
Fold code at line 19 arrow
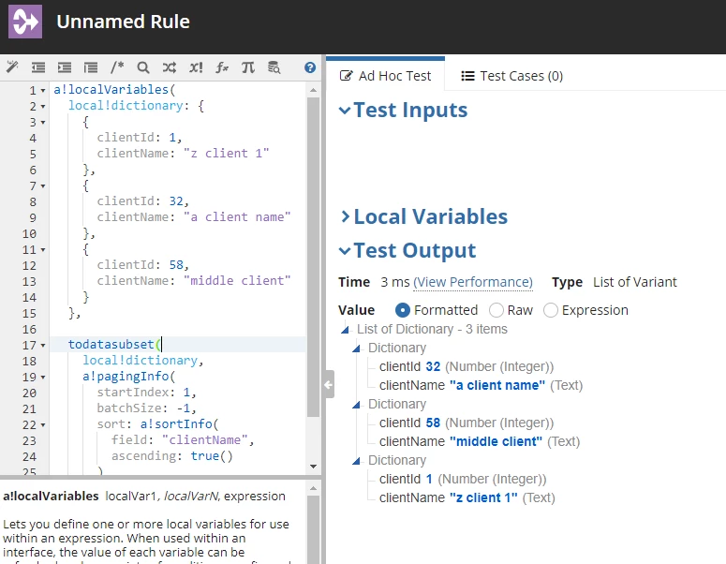pos(43,377)
